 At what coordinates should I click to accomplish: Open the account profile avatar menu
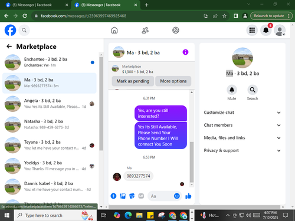[280, 30]
